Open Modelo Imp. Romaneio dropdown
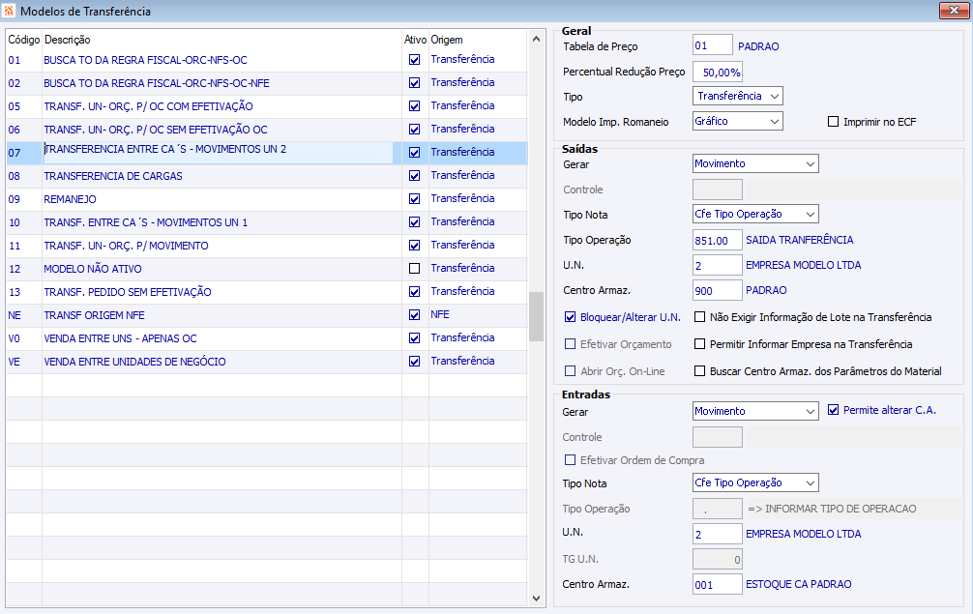This screenshot has width=973, height=614. [738, 121]
